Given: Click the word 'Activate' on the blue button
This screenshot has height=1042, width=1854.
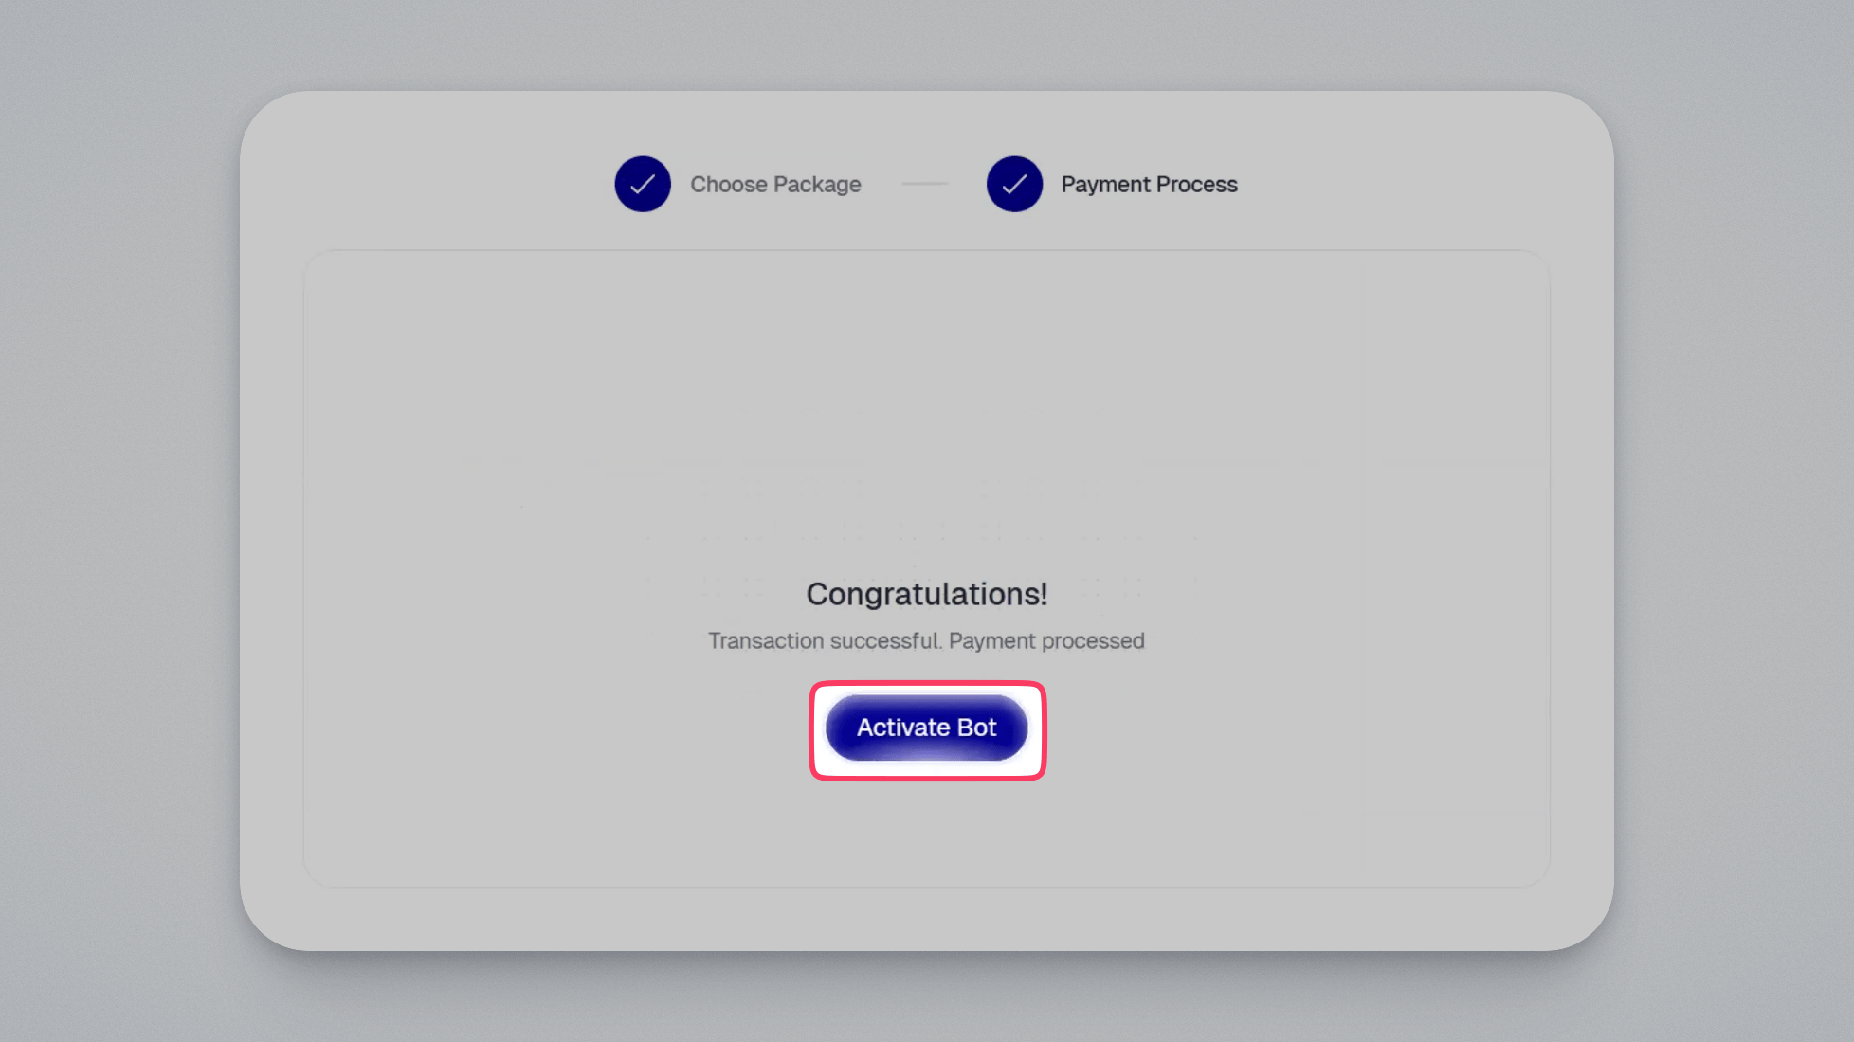Looking at the screenshot, I should point(903,728).
